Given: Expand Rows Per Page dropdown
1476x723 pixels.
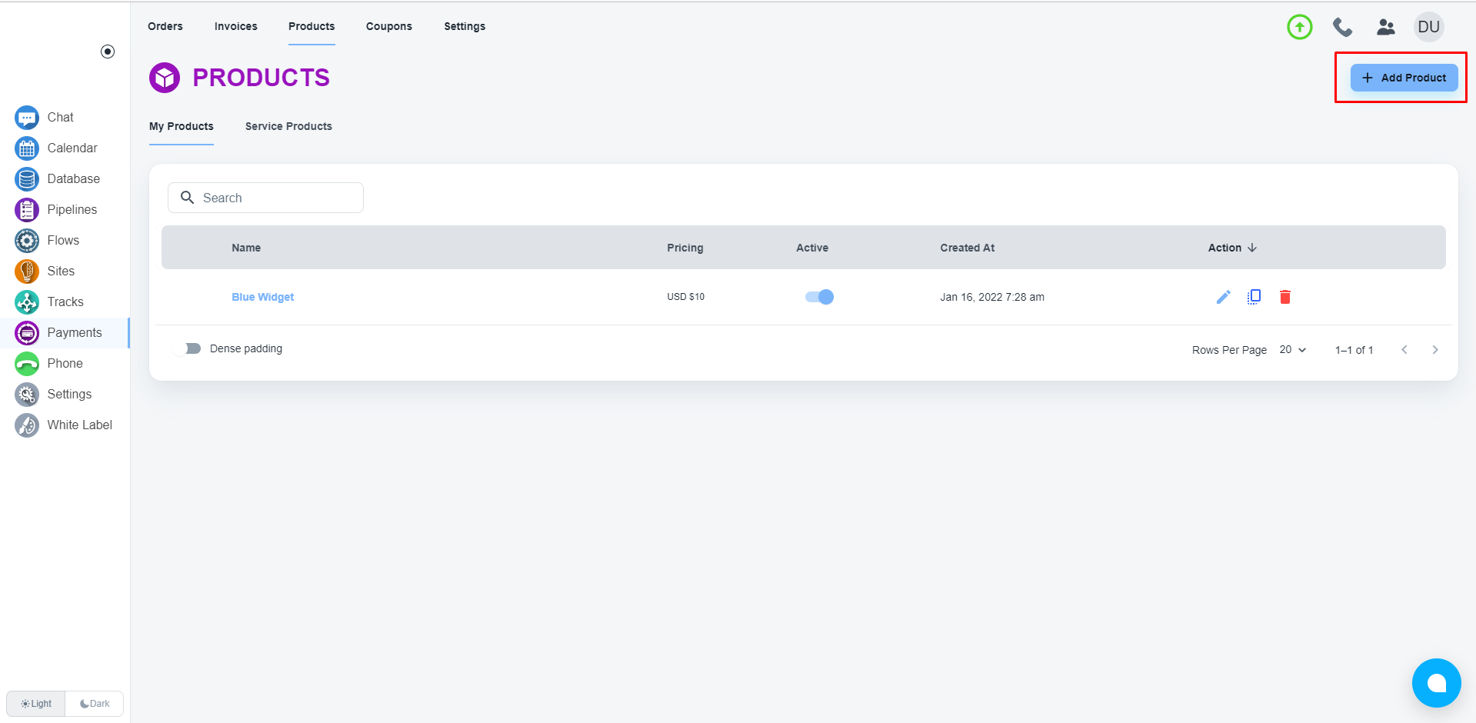Looking at the screenshot, I should 1292,350.
